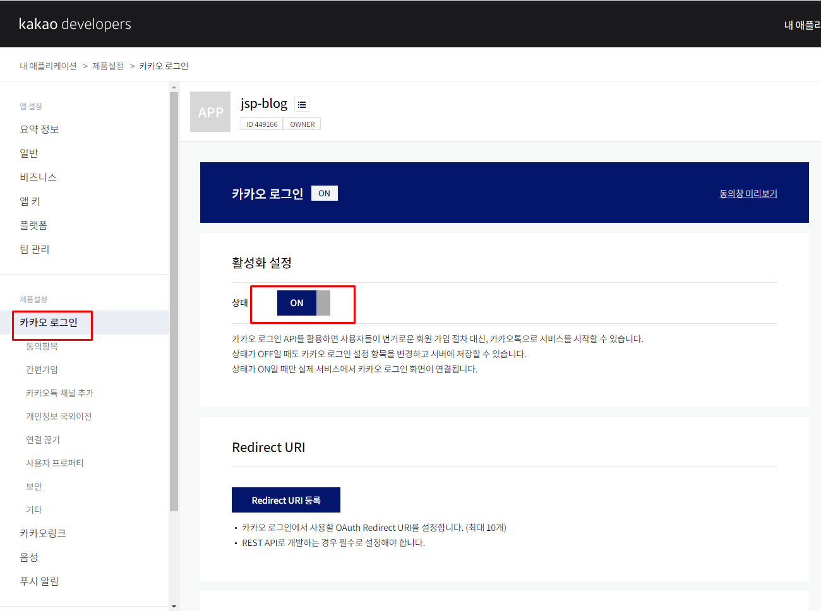
Task: Click the Redirect URI heading
Action: click(268, 448)
